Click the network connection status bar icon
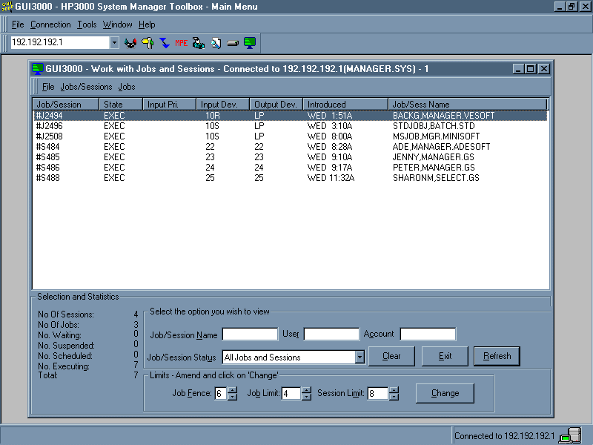 pos(571,436)
